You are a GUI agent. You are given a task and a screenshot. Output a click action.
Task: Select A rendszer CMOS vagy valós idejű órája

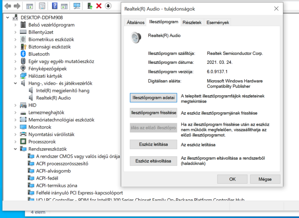(x=78, y=156)
